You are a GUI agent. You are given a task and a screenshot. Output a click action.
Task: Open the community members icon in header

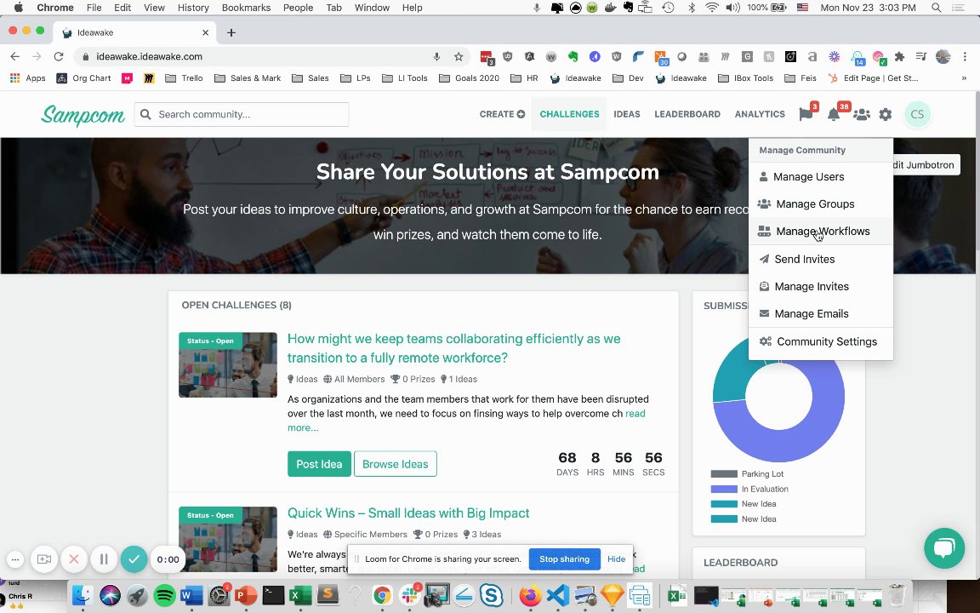pyautogui.click(x=861, y=114)
